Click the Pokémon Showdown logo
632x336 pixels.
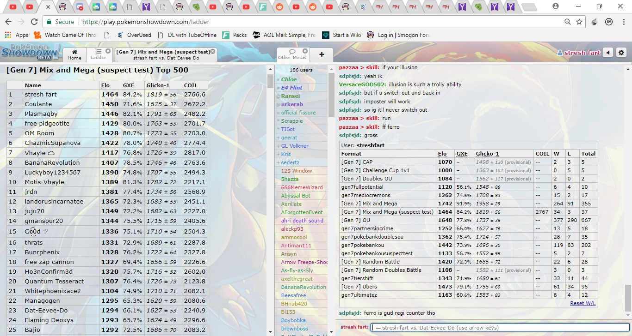pyautogui.click(x=30, y=52)
